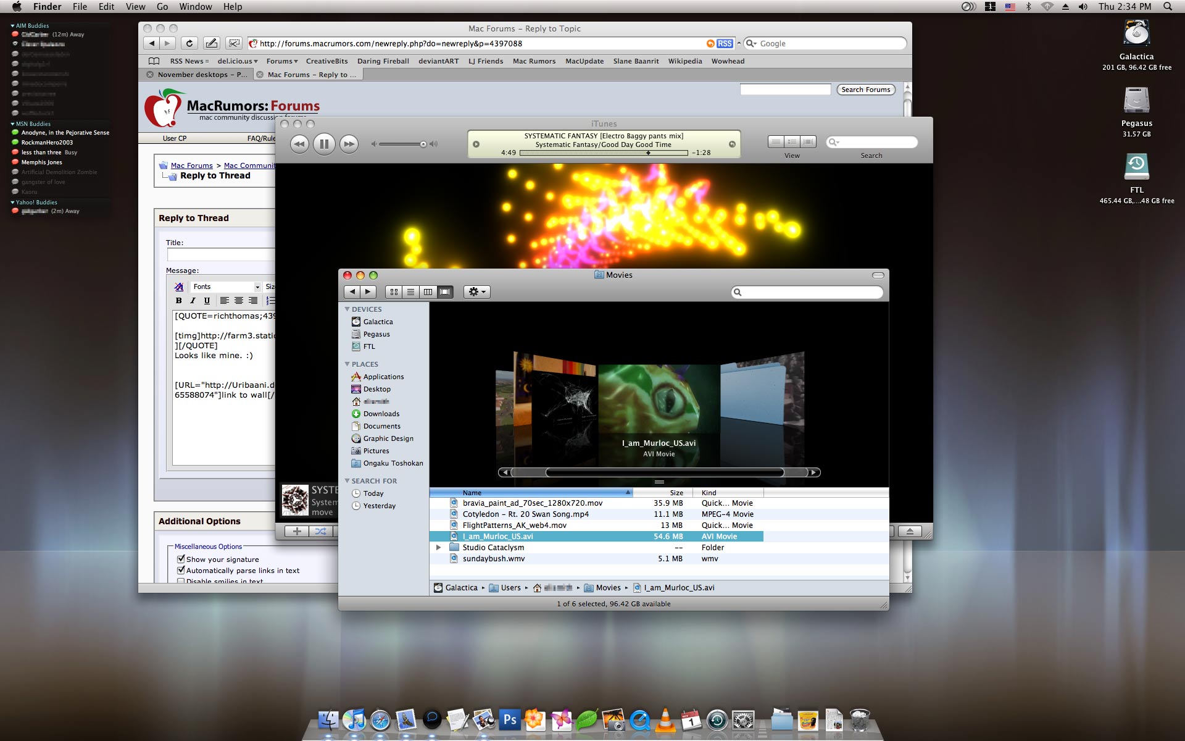Screen dimensions: 1185x741
Task: Toggle Automatically parse links in text
Action: 181,570
